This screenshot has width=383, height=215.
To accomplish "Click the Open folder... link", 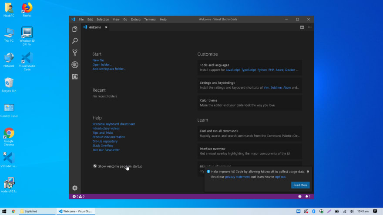I will (102, 65).
